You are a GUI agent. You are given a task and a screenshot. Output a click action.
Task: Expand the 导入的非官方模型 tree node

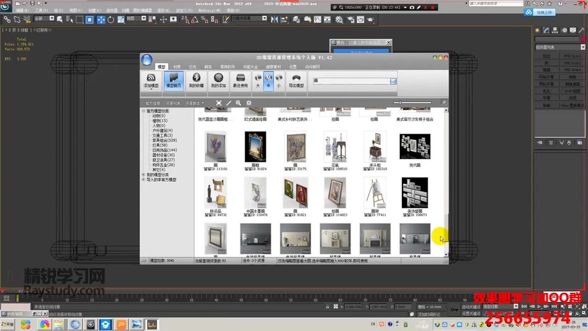(x=143, y=180)
